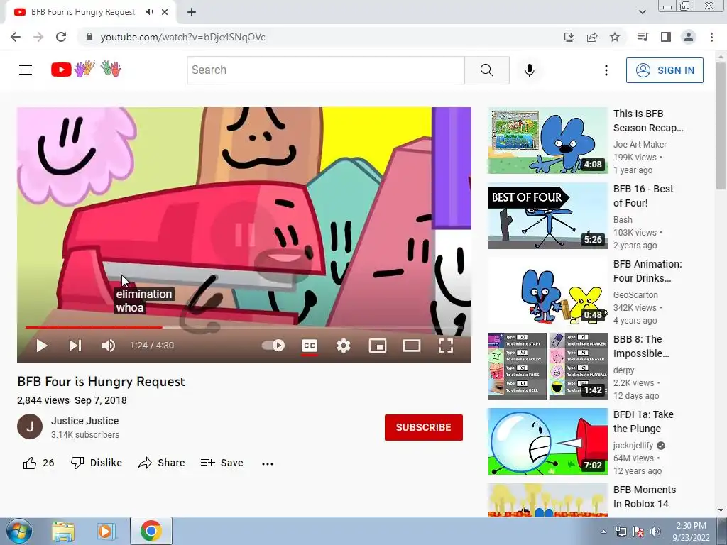Open video settings gear

[x=344, y=346]
